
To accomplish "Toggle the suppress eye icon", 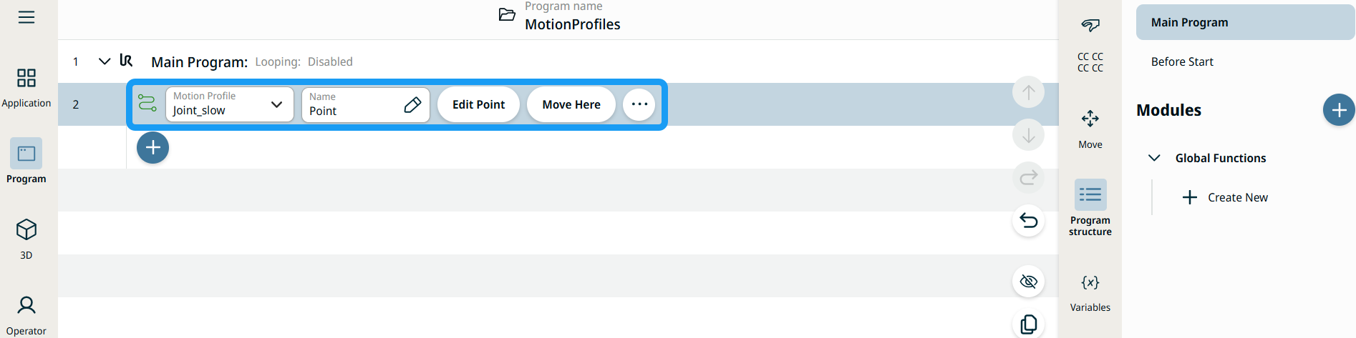I will tap(1028, 282).
